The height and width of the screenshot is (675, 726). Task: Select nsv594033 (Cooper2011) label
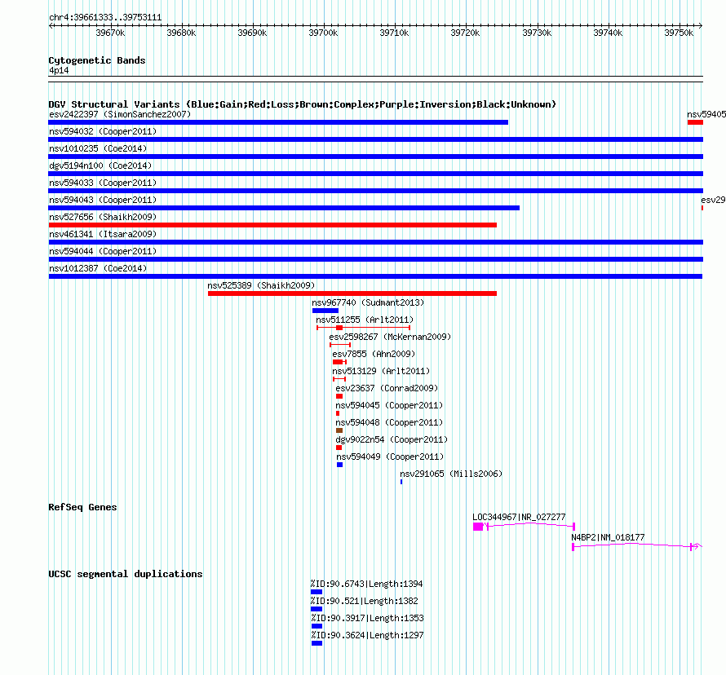[x=103, y=183]
